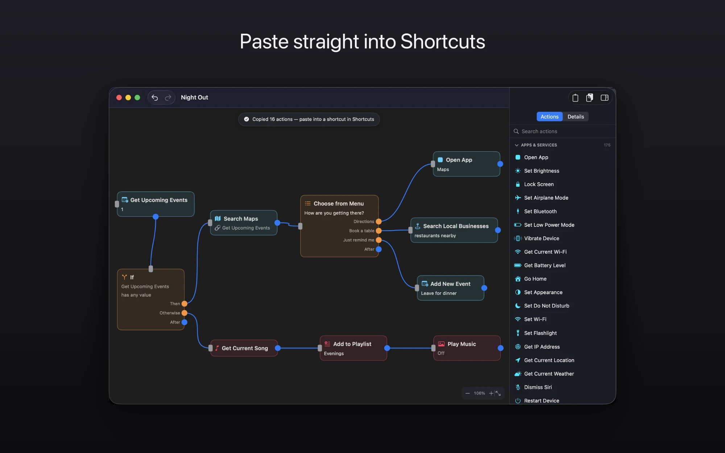Click the undo arrow button
The image size is (725, 453).
[x=155, y=97]
